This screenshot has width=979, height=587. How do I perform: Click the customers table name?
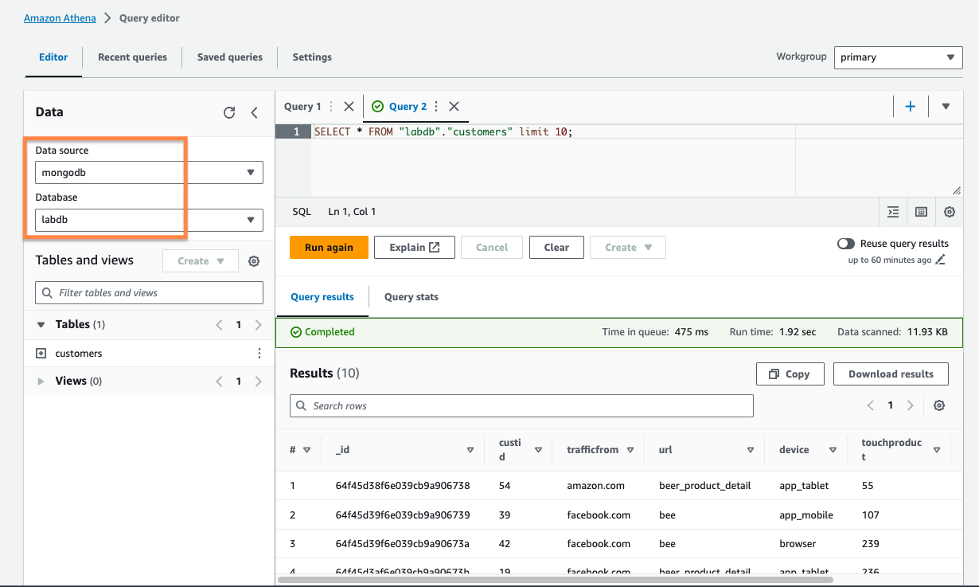[x=79, y=354]
